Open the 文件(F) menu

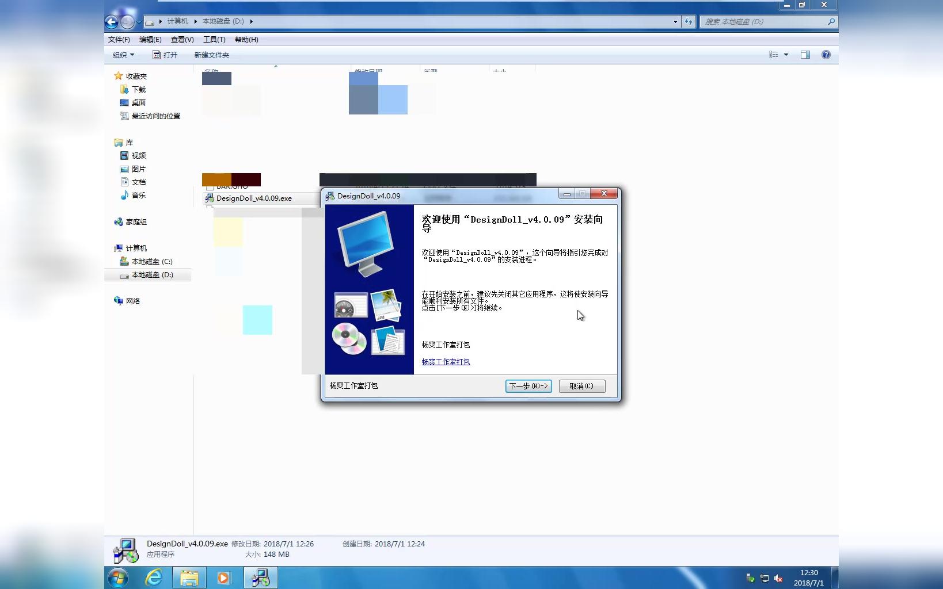119,40
